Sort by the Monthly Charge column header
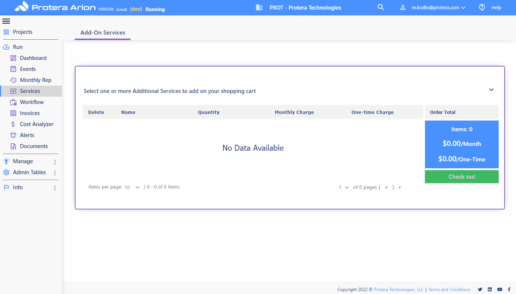This screenshot has width=516, height=294. point(294,112)
